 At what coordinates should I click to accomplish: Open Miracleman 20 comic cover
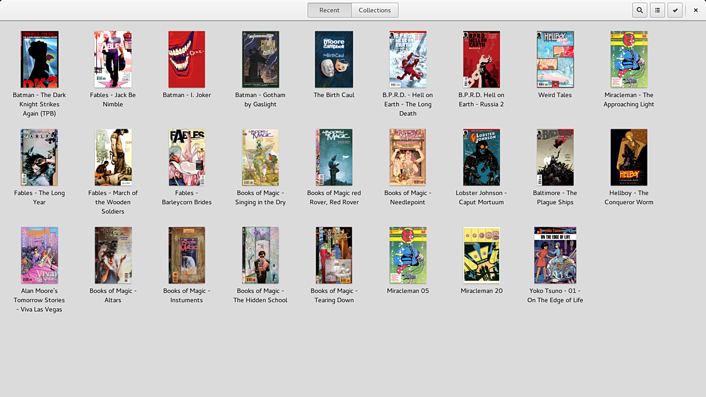481,255
